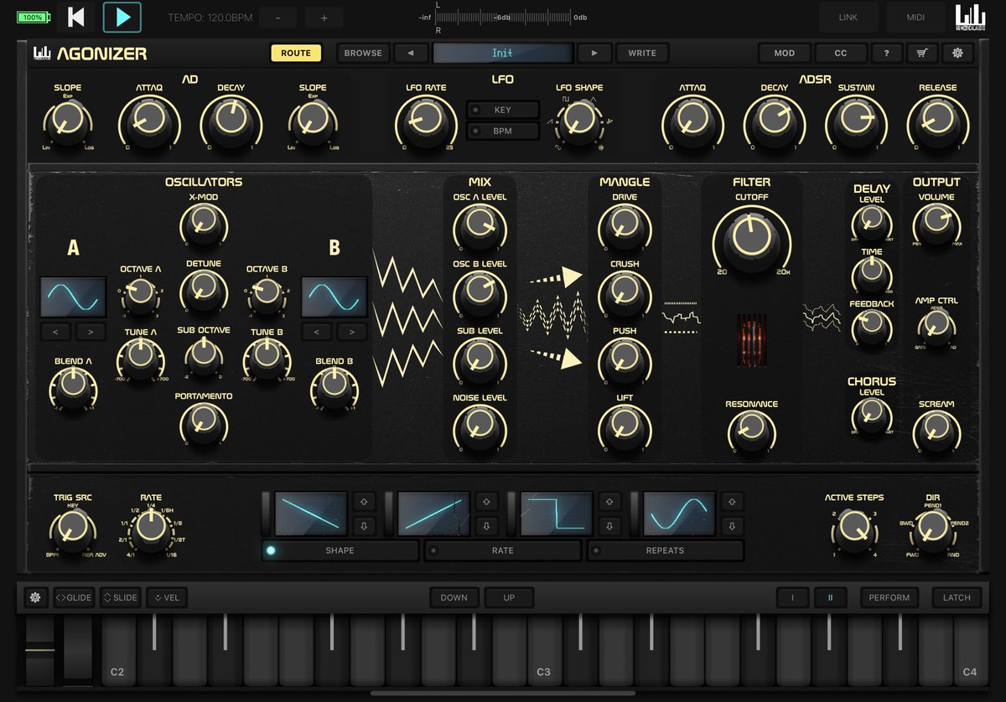Open keyboard settings gear icon
The image size is (1006, 702).
pos(35,597)
